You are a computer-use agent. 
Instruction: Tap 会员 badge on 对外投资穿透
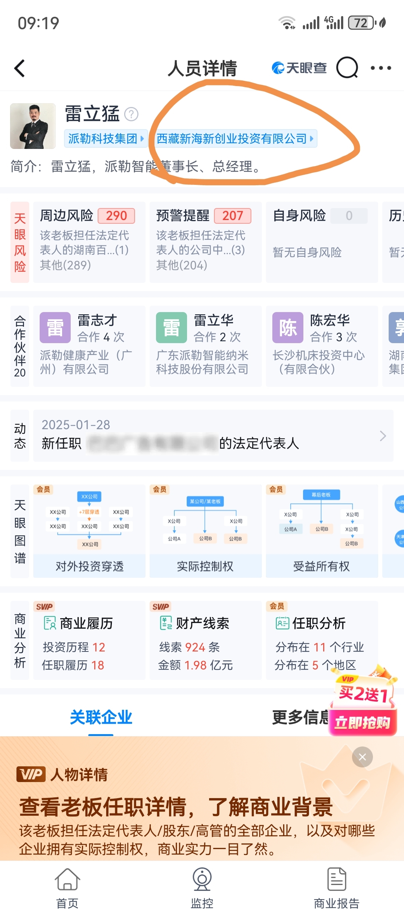[x=43, y=489]
